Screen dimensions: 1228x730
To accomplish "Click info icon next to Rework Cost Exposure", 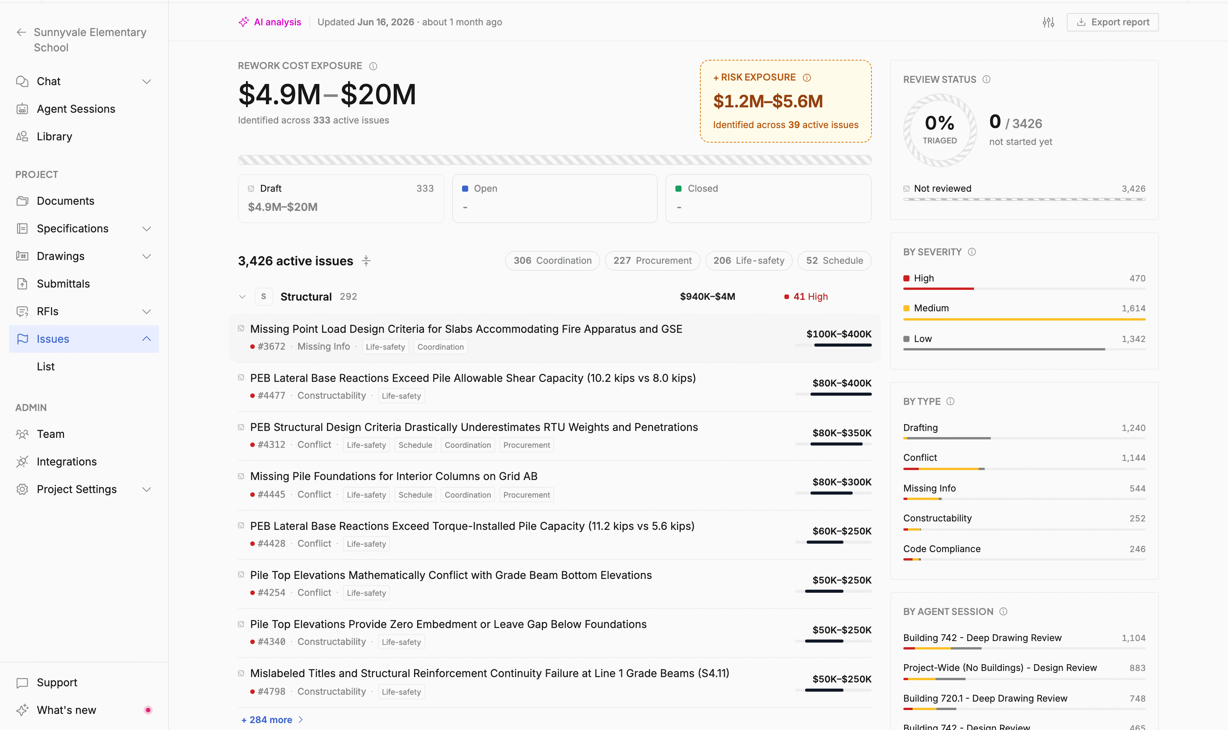I will 373,66.
